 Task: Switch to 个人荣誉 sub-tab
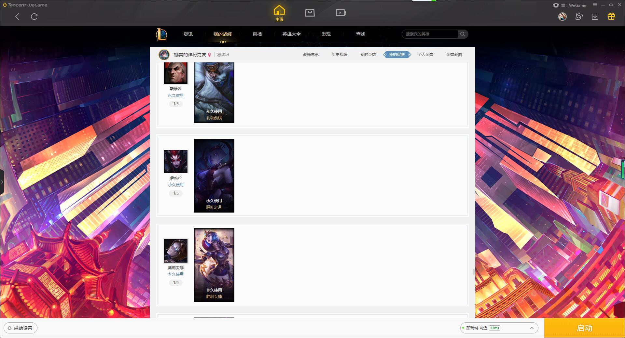(x=425, y=55)
